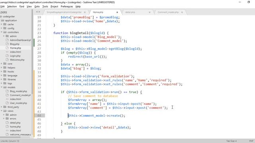Open index.html under controllers in sidebar
Image resolution: width=255 pixels, height=143 pixels.
coord(15,52)
